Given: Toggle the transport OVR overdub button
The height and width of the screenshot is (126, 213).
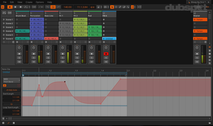Looking at the screenshot, I should (34, 7).
